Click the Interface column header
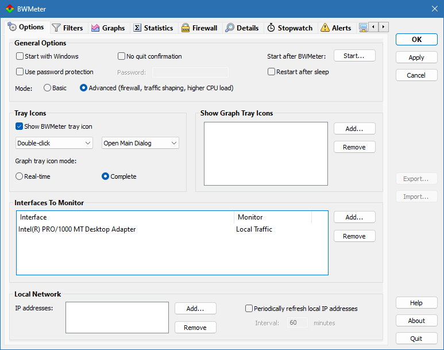The width and height of the screenshot is (444, 350). pos(125,217)
